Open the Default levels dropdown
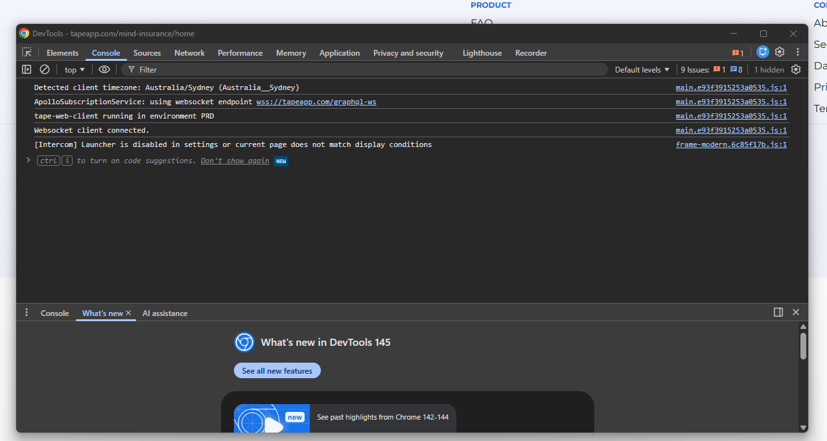 (x=642, y=70)
